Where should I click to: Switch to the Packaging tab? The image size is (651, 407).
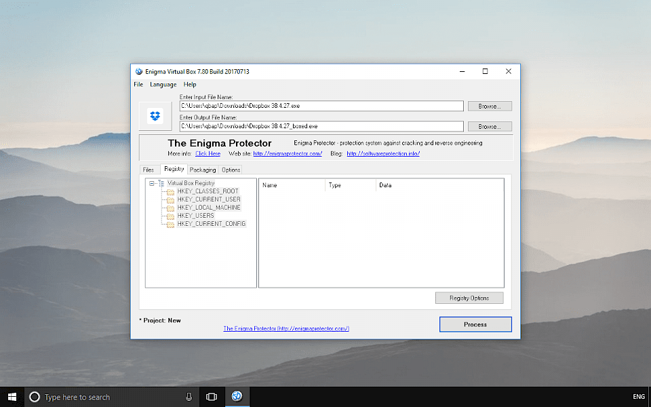(203, 170)
